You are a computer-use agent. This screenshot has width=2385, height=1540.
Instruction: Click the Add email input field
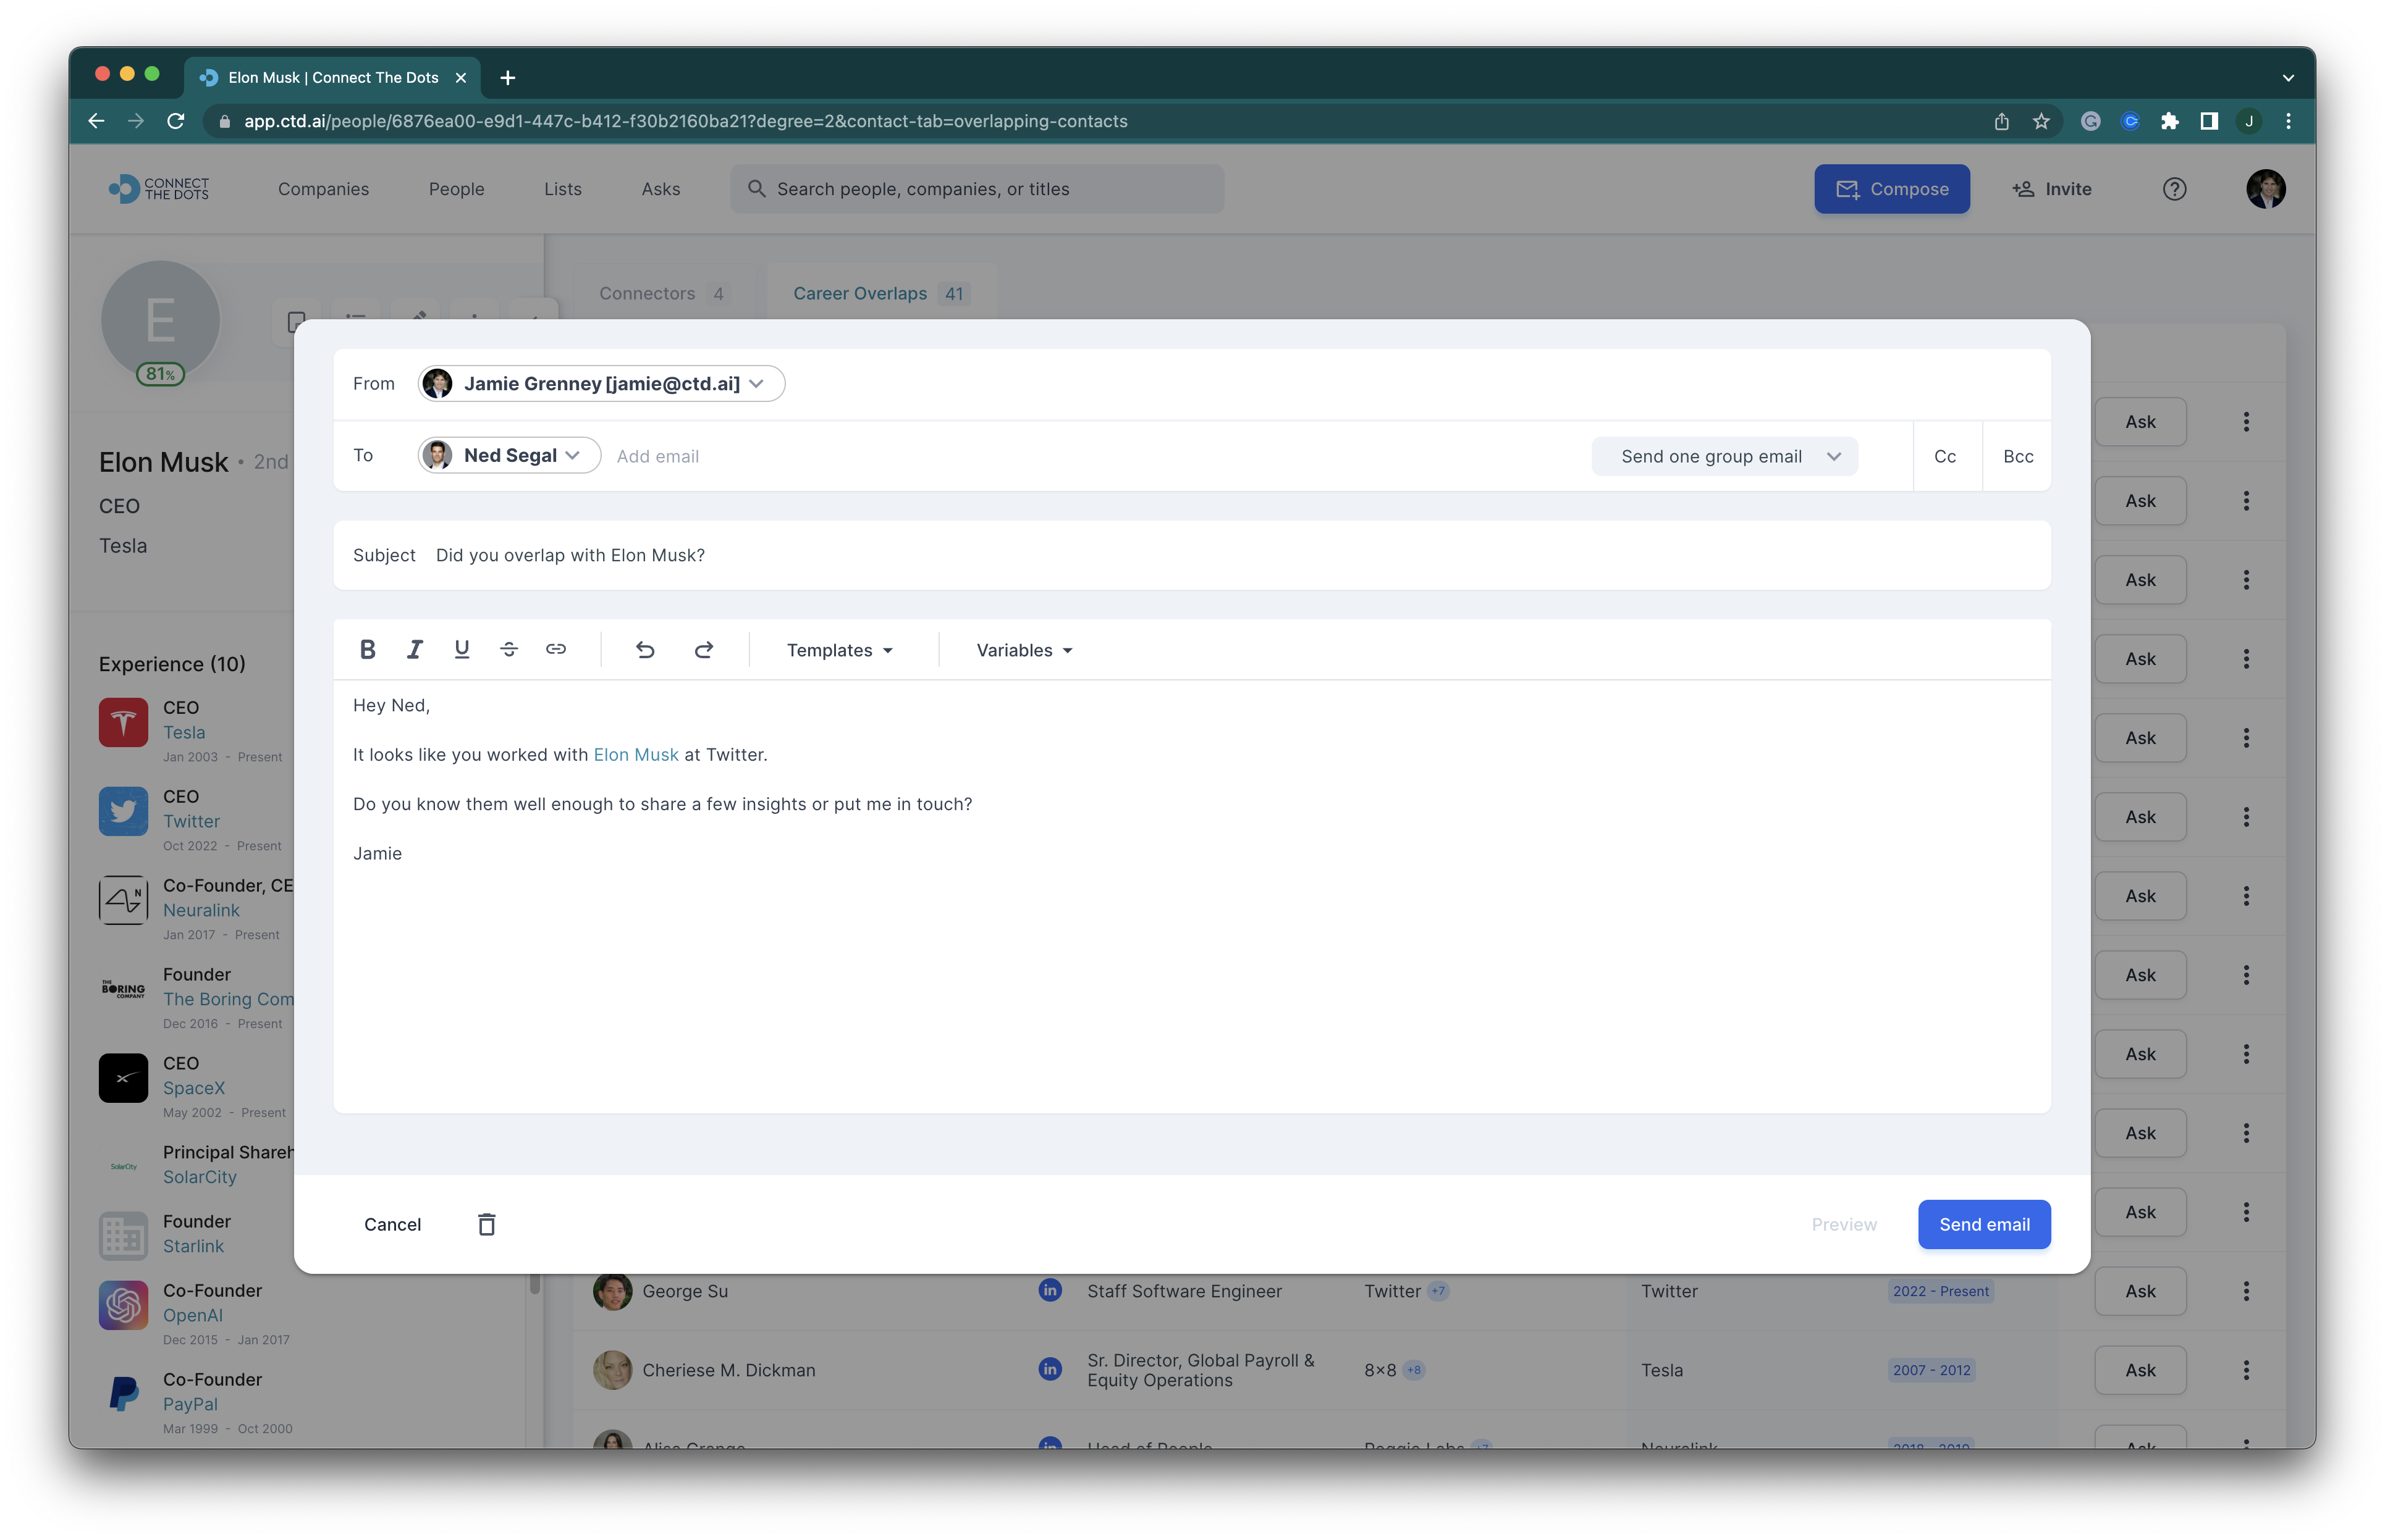coord(657,456)
